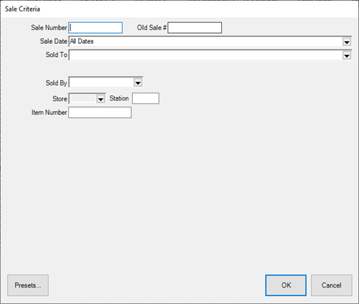Open the Presets... button

pos(28,285)
